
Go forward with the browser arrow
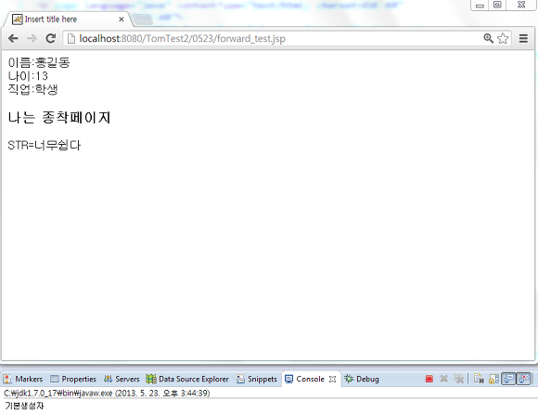32,38
